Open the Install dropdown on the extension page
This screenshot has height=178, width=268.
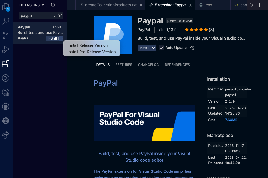[153, 47]
